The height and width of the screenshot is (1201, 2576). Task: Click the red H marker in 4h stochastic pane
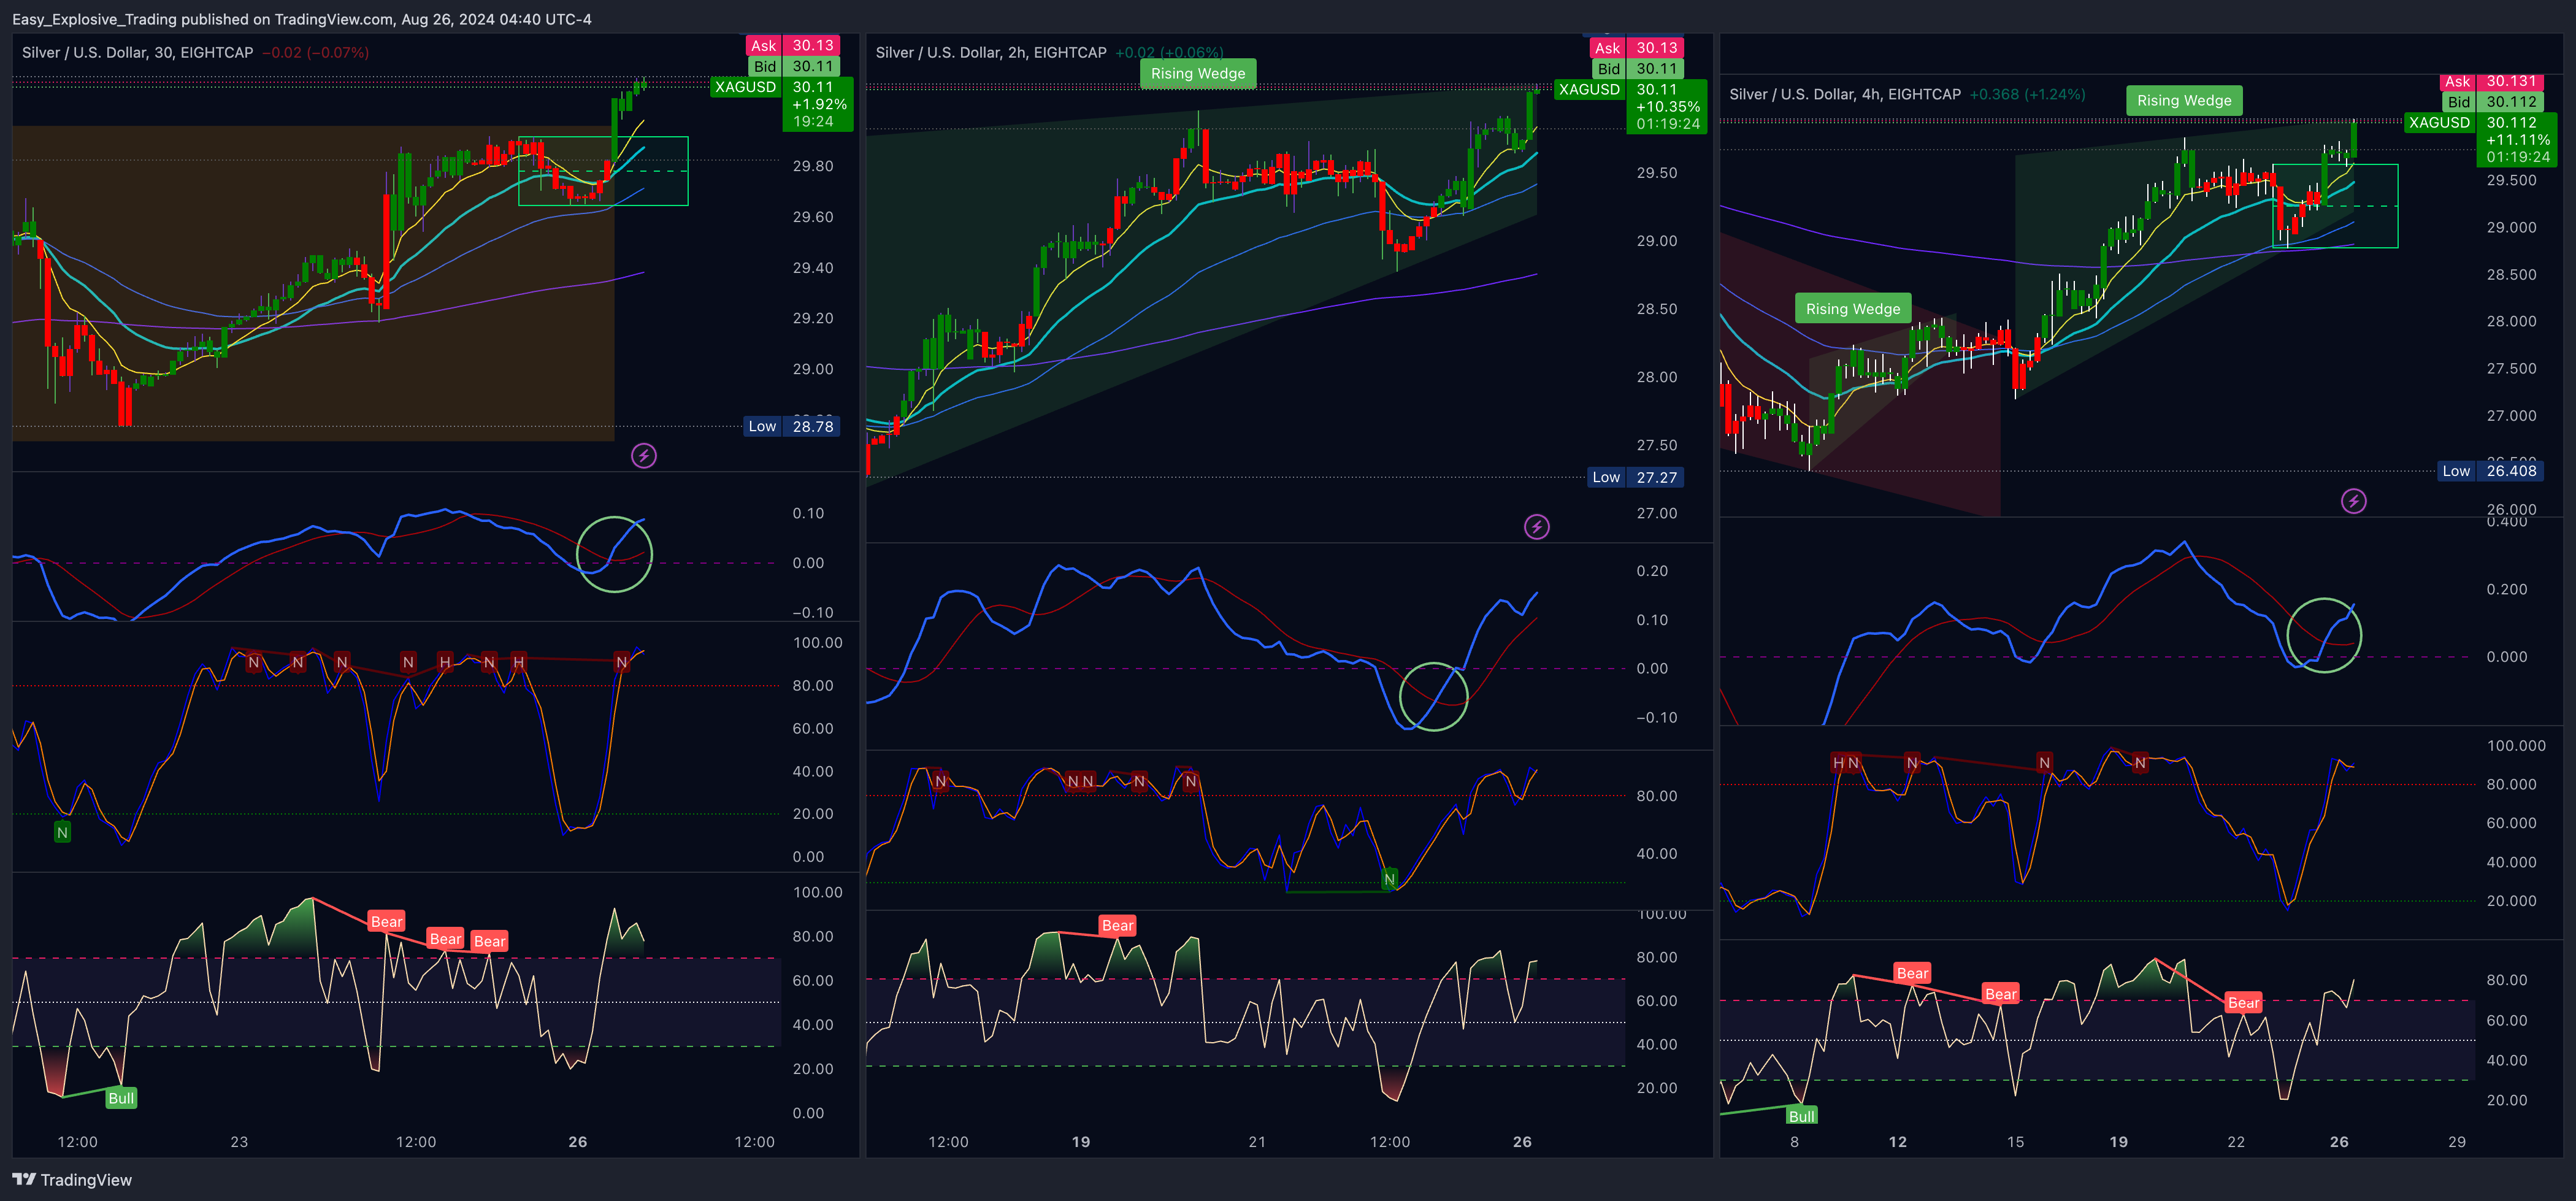coord(1838,763)
